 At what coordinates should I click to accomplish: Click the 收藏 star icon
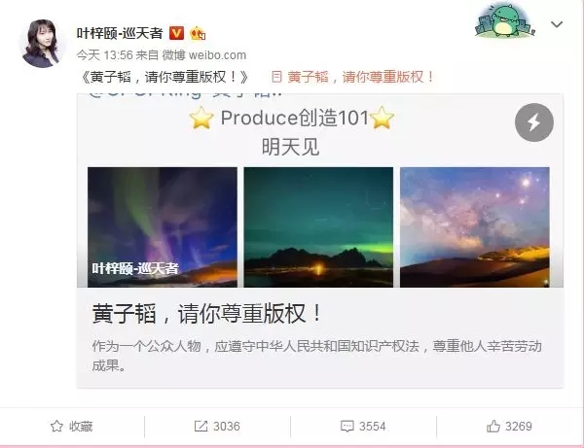click(56, 426)
